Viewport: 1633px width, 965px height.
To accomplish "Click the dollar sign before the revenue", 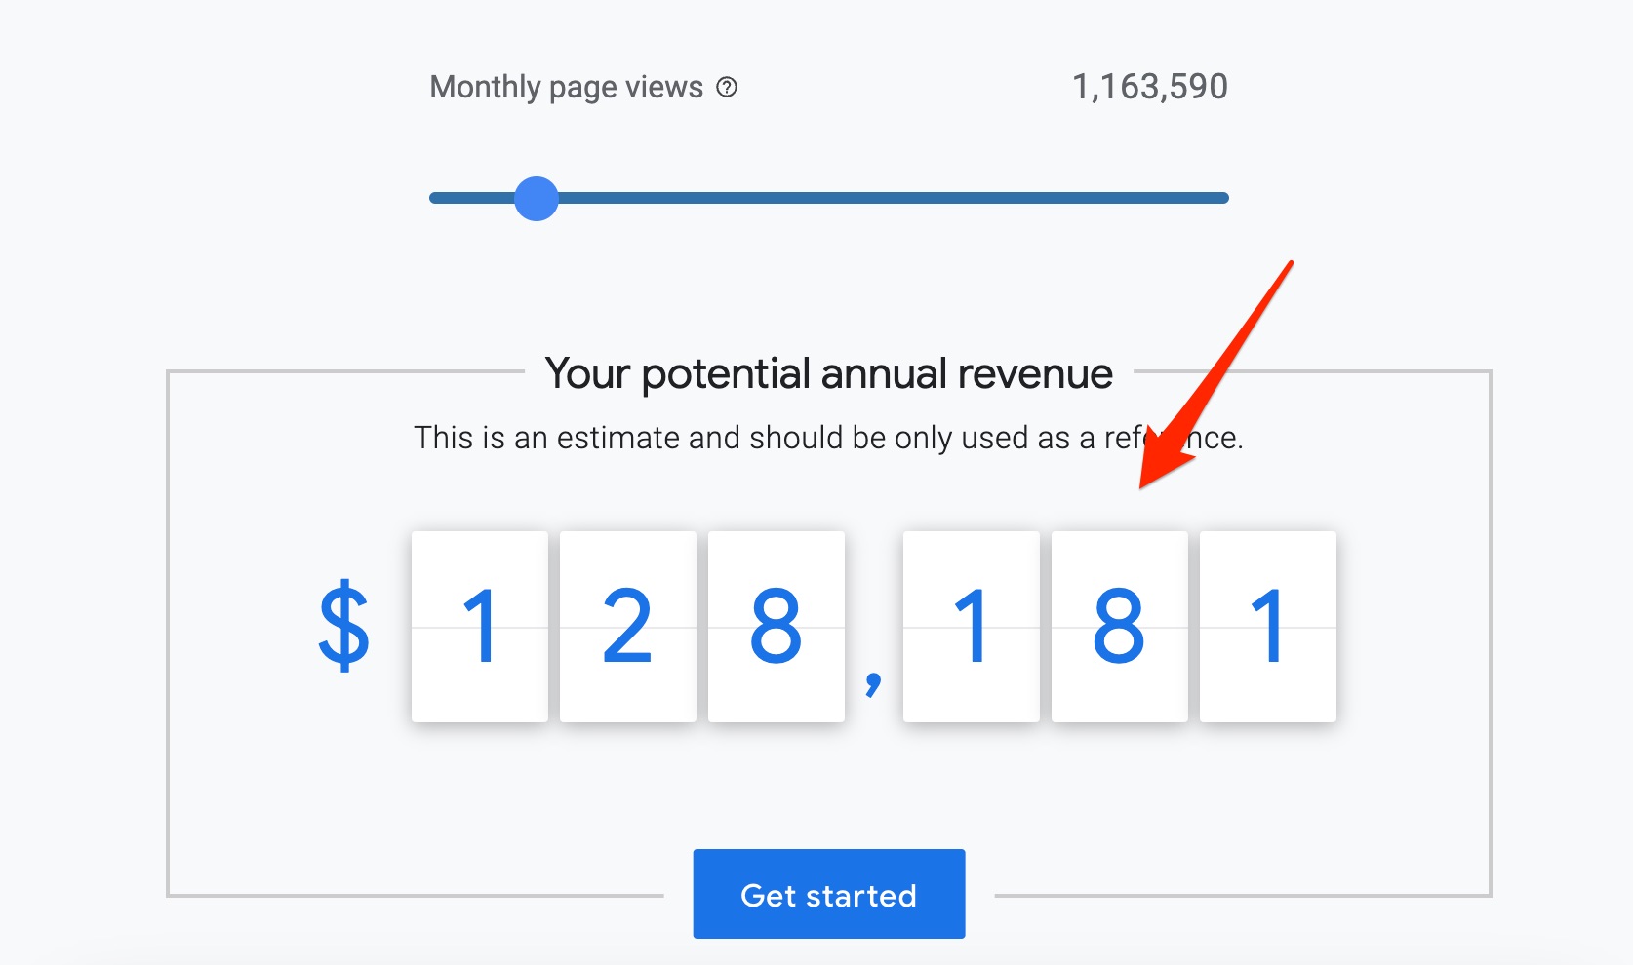I will [x=344, y=626].
